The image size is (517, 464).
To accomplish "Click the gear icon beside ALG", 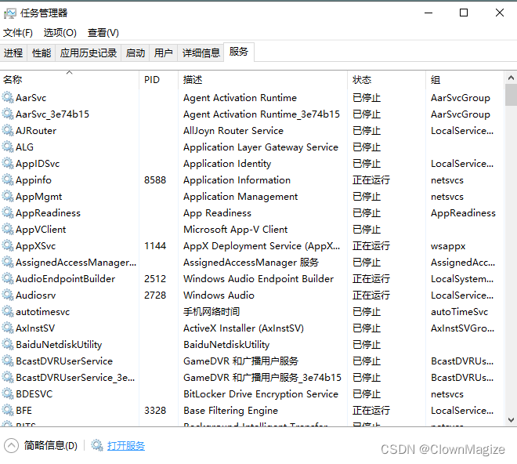I will pyautogui.click(x=8, y=147).
